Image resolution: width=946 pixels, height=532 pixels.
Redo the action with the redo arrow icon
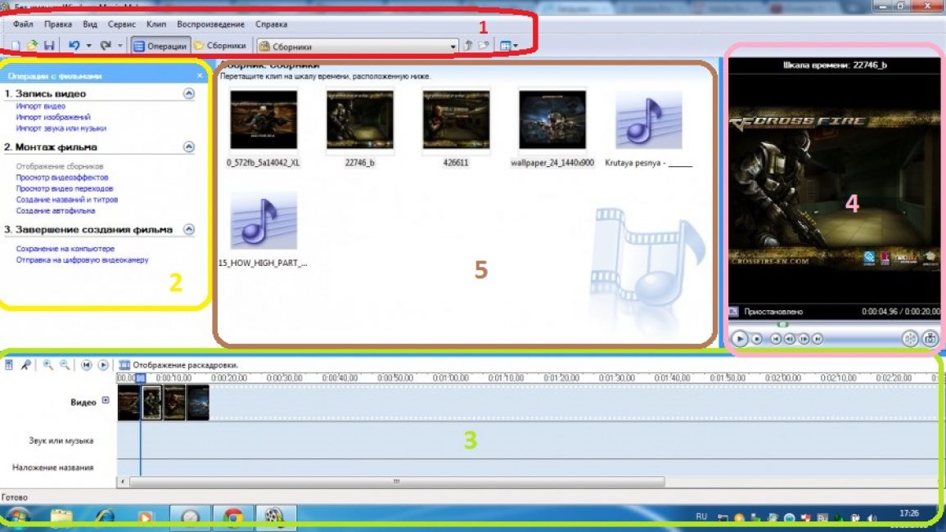[106, 45]
